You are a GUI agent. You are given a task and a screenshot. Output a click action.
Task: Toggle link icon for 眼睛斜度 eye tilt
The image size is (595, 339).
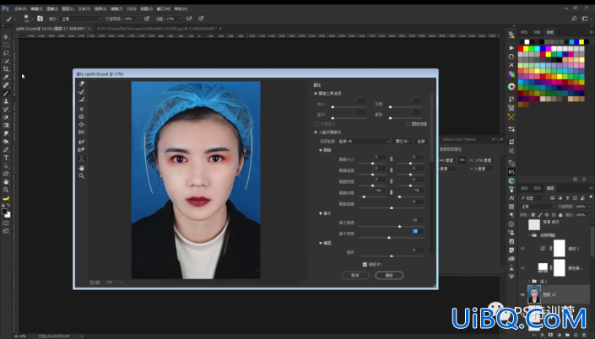coord(392,192)
